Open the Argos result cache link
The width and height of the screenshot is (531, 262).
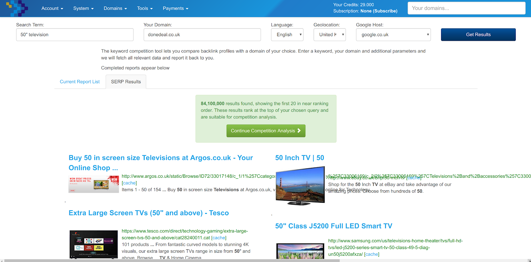pyautogui.click(x=129, y=183)
